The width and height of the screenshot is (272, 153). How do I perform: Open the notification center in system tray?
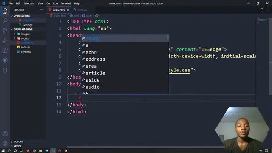[x=266, y=150]
